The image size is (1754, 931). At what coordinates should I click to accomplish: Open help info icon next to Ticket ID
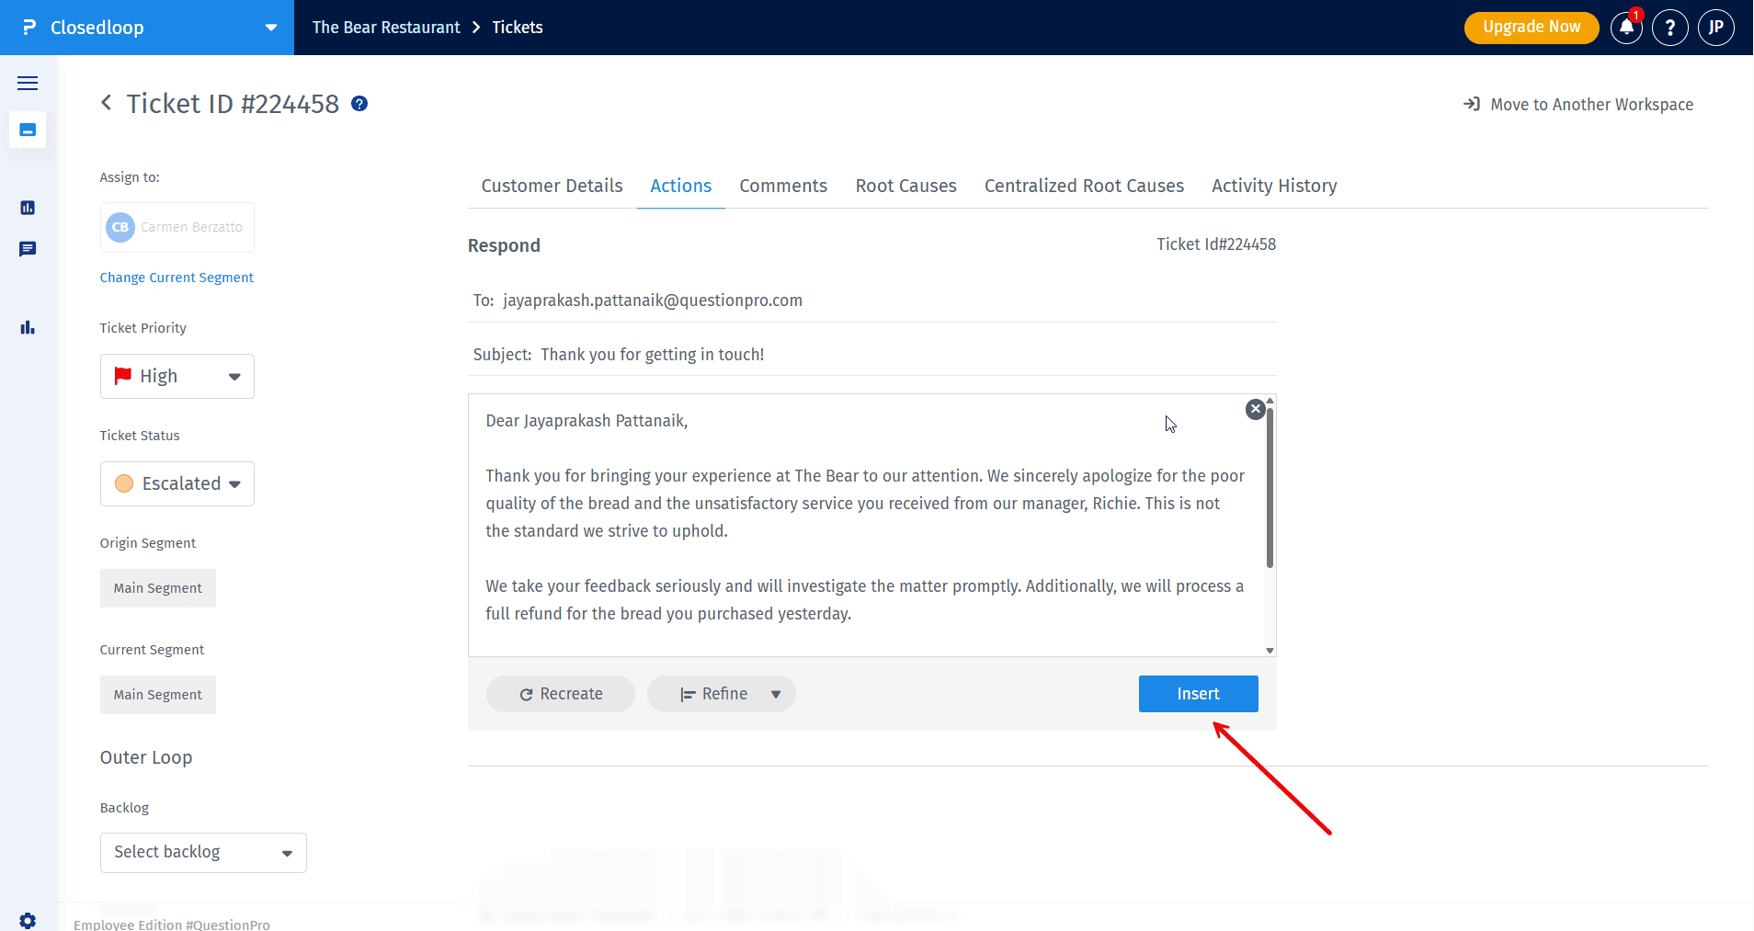[359, 104]
